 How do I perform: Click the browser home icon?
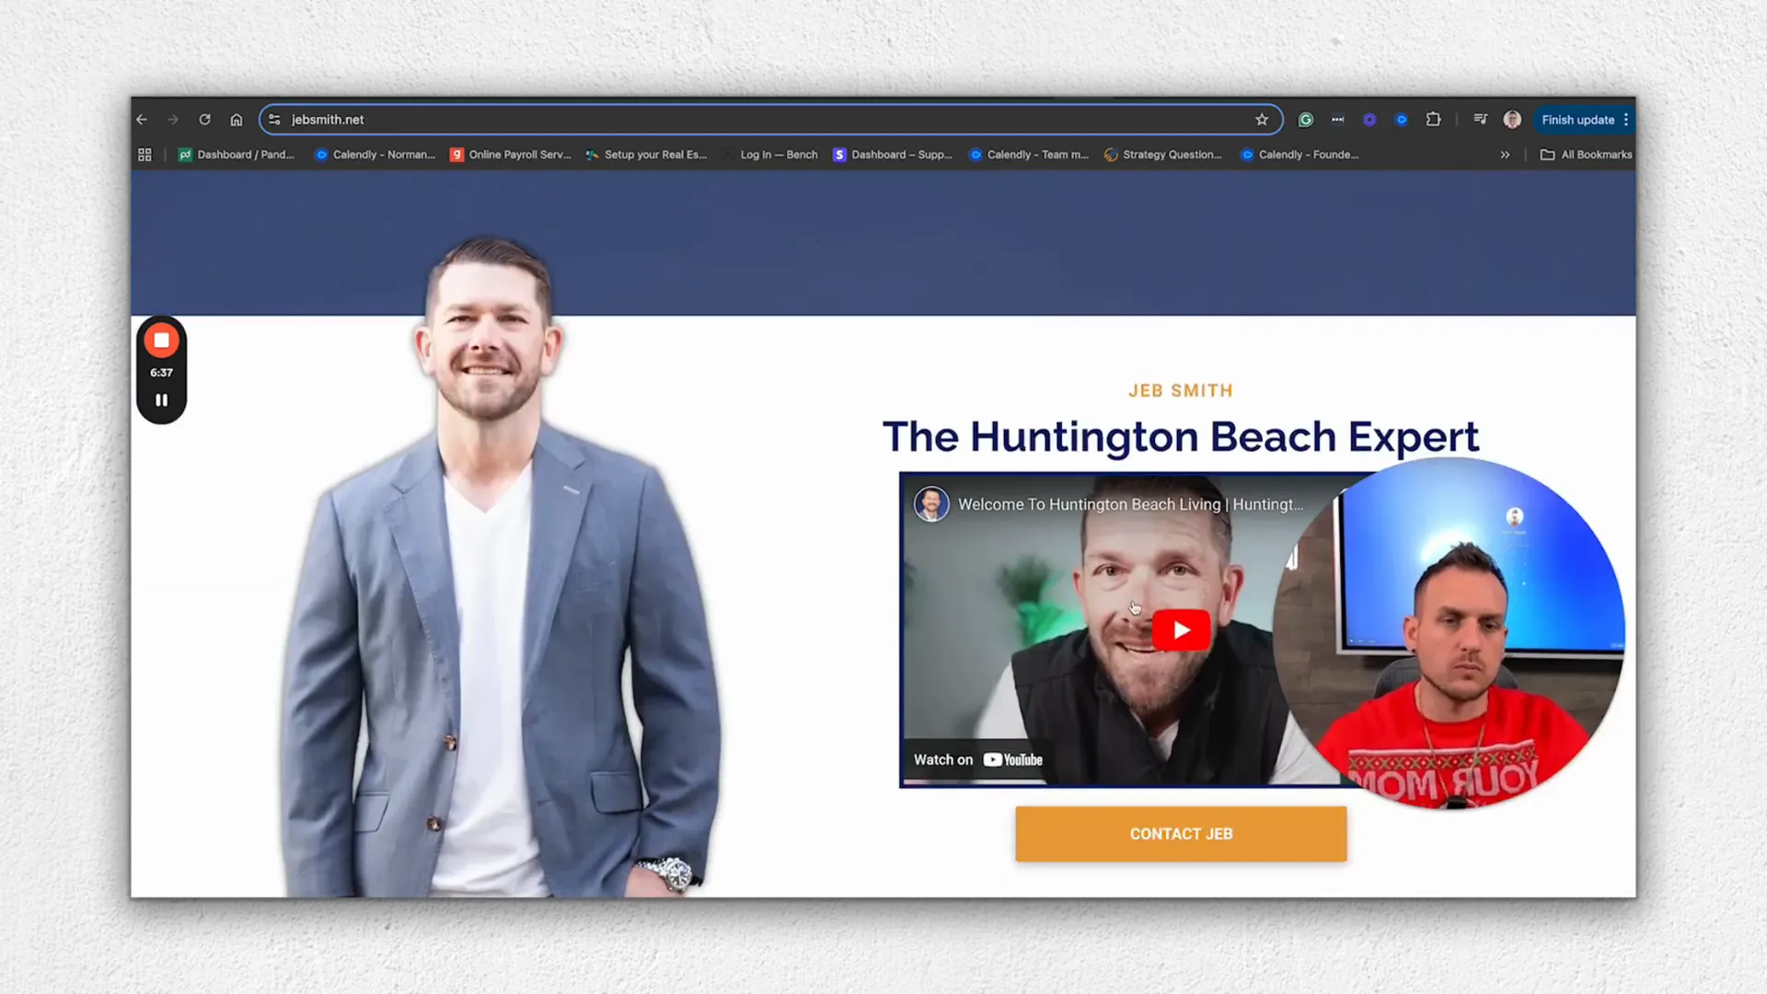coord(236,119)
